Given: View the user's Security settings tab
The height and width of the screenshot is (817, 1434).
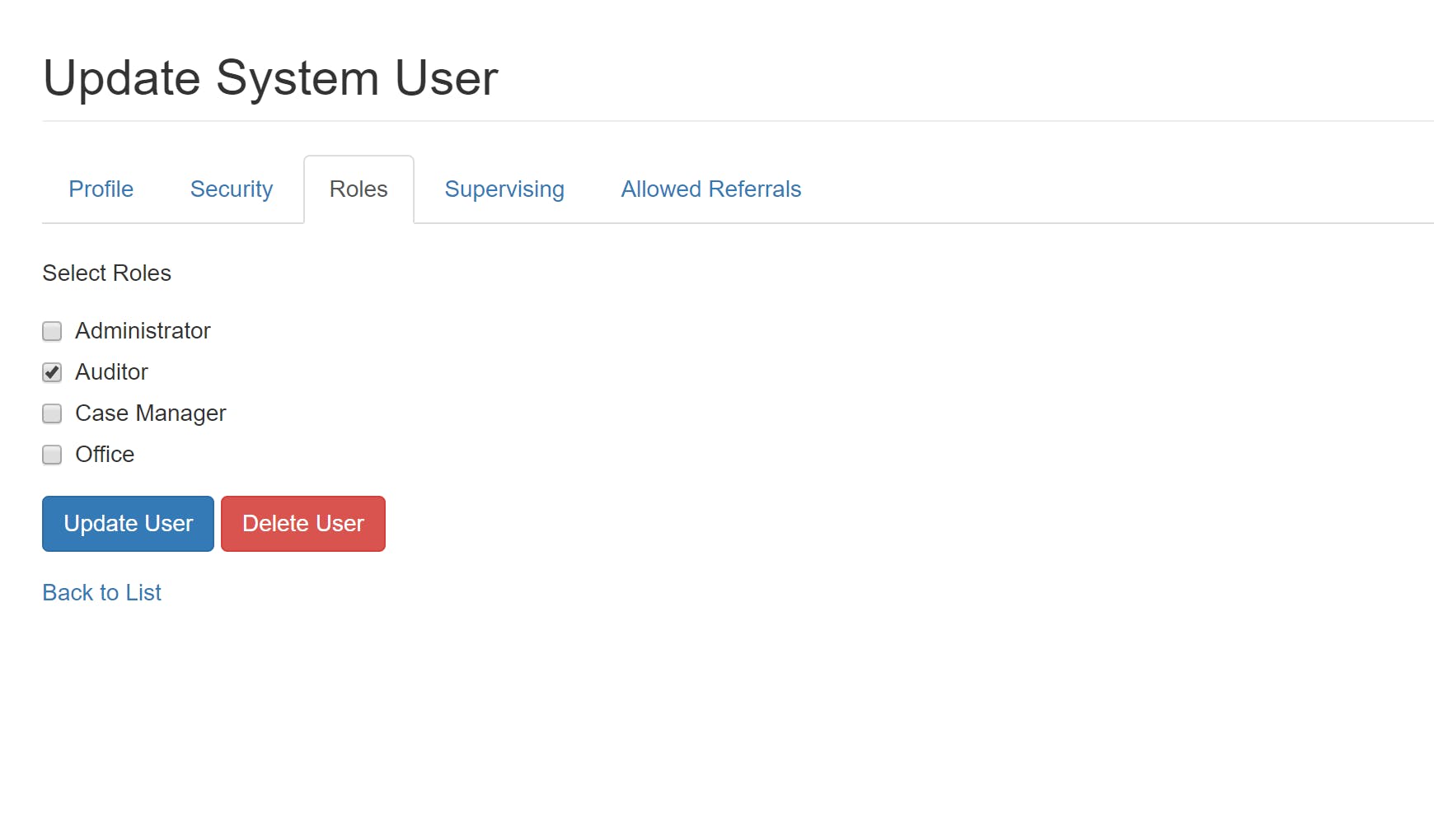Looking at the screenshot, I should pos(232,189).
